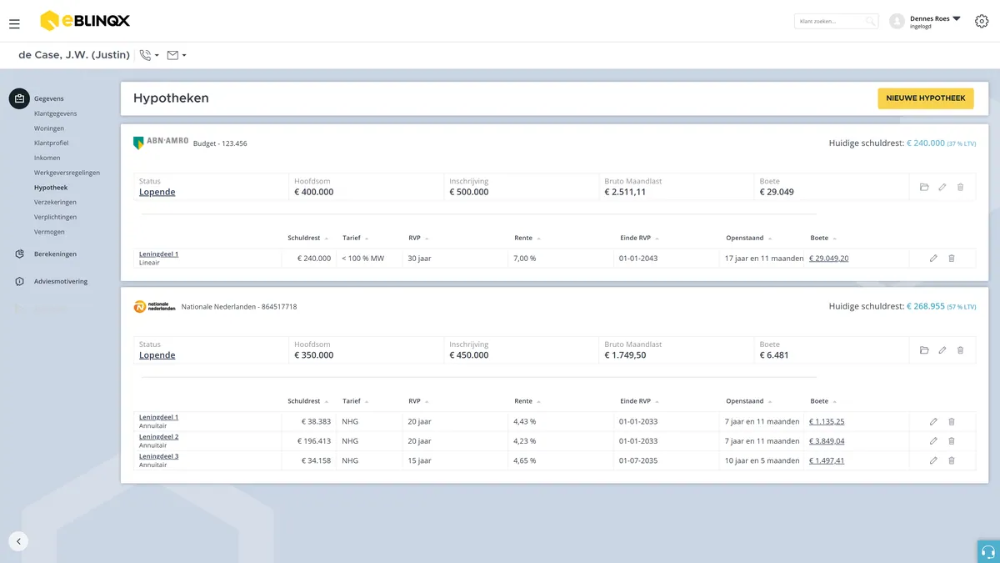The width and height of the screenshot is (1000, 563).
Task: Open the hamburger navigation menu
Action: [x=14, y=24]
